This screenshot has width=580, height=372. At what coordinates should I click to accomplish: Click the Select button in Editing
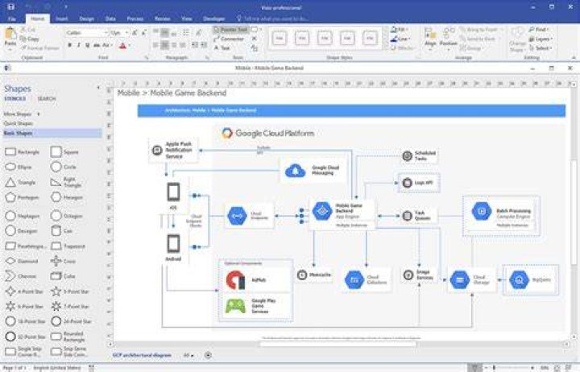(x=541, y=48)
